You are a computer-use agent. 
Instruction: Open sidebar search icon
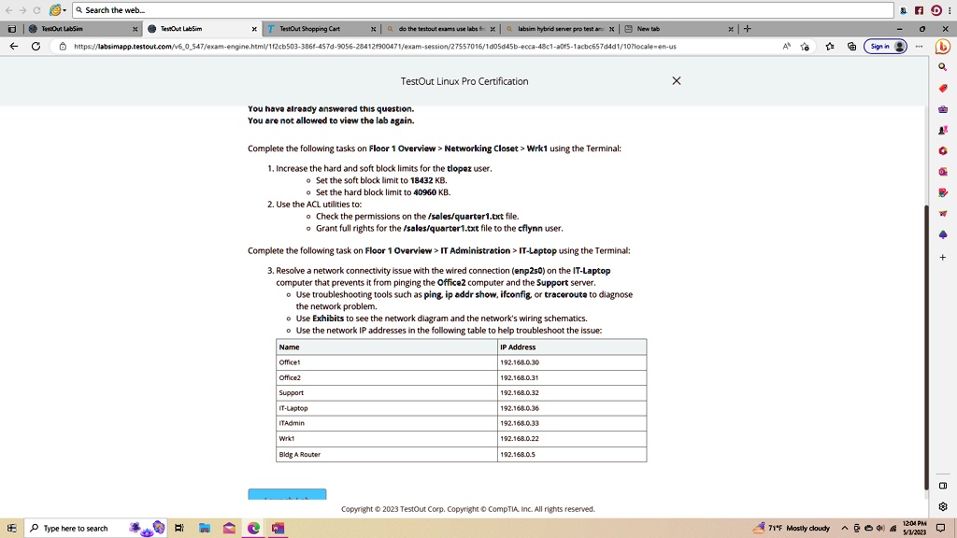[x=943, y=67]
